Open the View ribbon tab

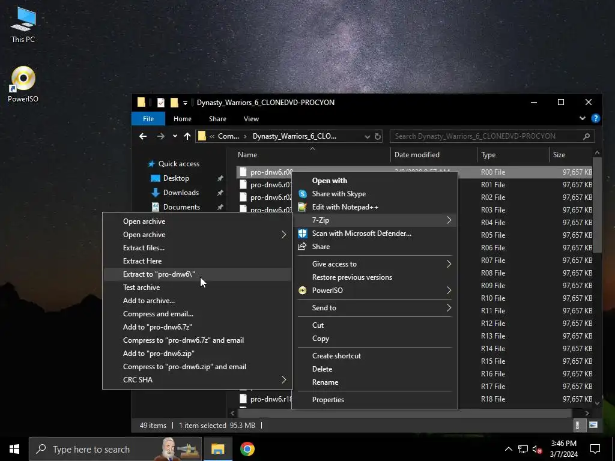(251, 119)
